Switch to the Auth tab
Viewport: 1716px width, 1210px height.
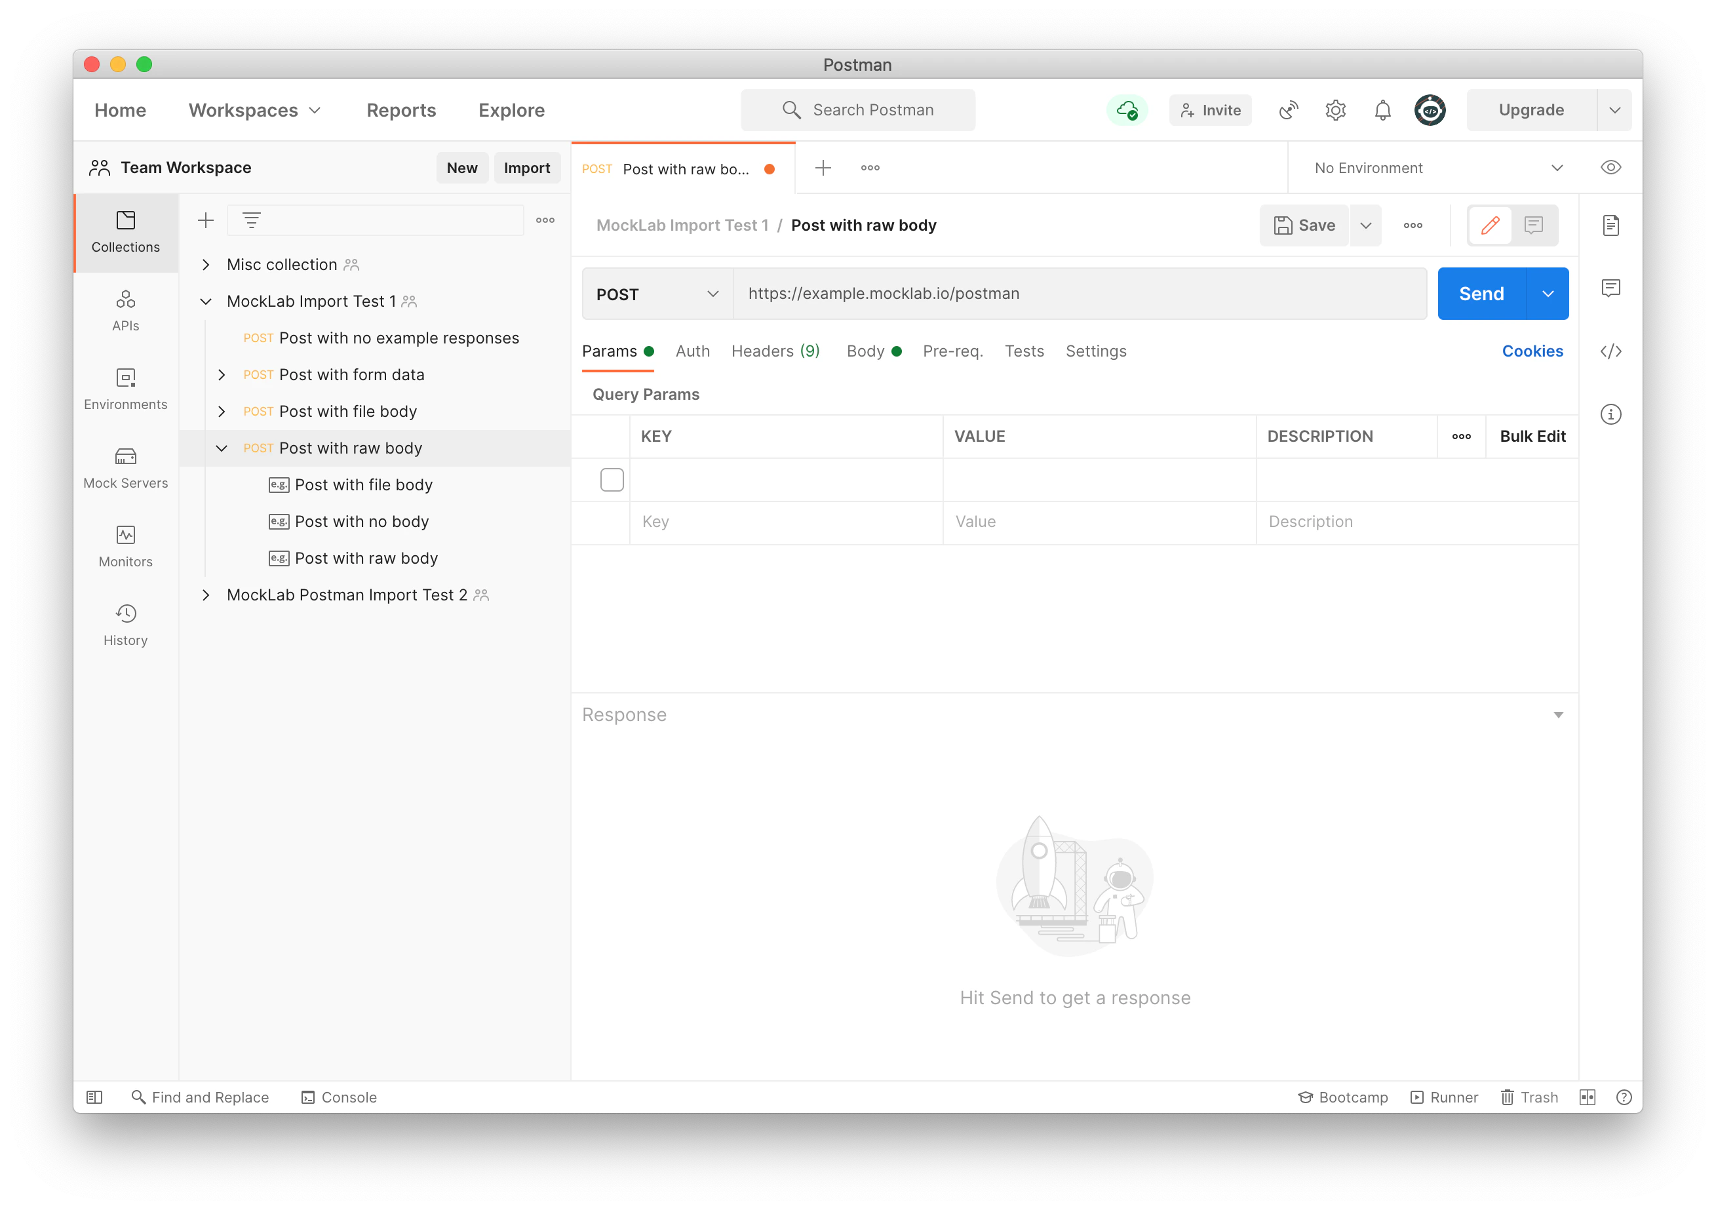(693, 351)
